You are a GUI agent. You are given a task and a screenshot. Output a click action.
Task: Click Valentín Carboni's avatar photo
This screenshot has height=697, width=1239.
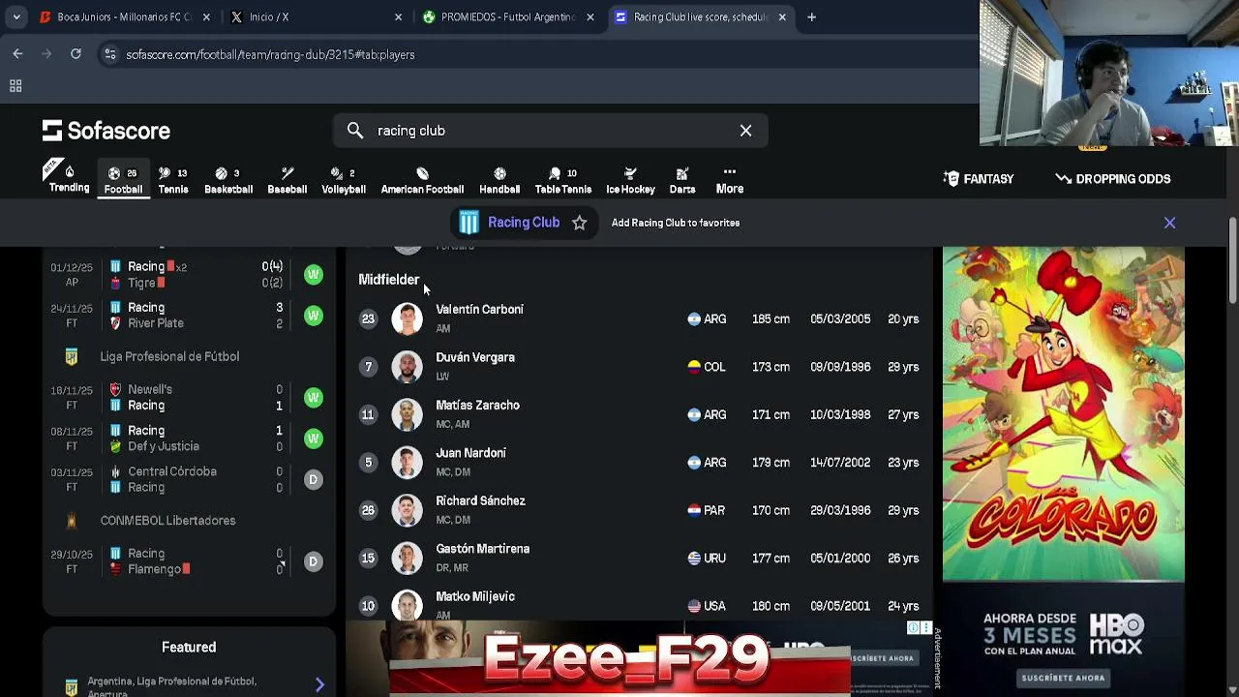pyautogui.click(x=407, y=318)
